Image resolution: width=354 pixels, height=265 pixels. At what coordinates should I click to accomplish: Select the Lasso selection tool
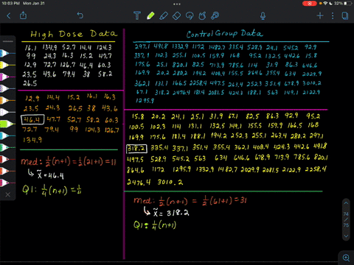[190, 16]
